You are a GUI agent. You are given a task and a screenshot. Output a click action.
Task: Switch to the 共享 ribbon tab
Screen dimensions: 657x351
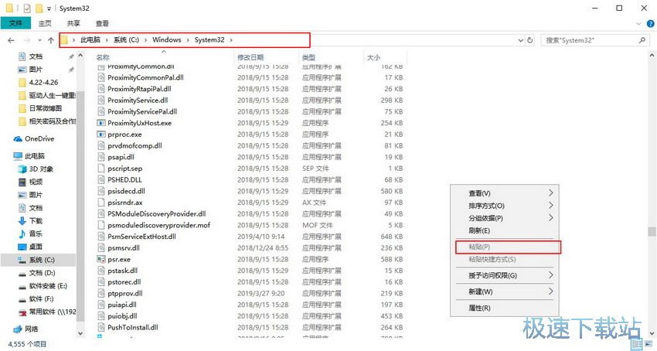pos(73,23)
